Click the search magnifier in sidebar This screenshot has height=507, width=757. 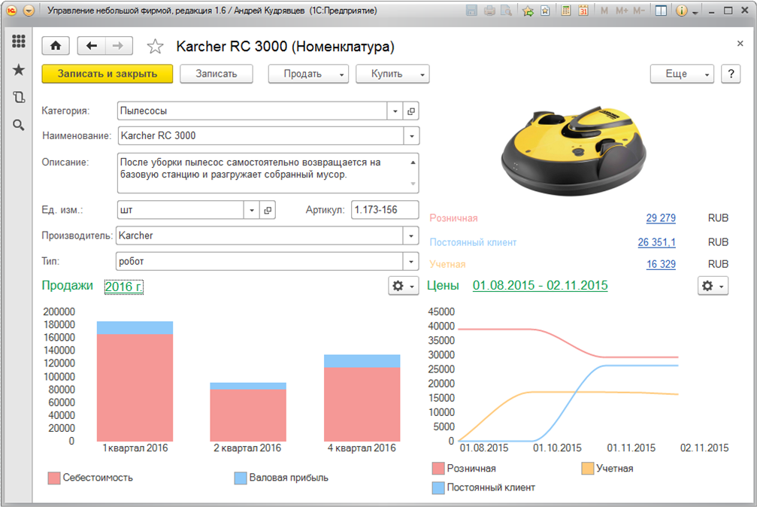pos(19,125)
